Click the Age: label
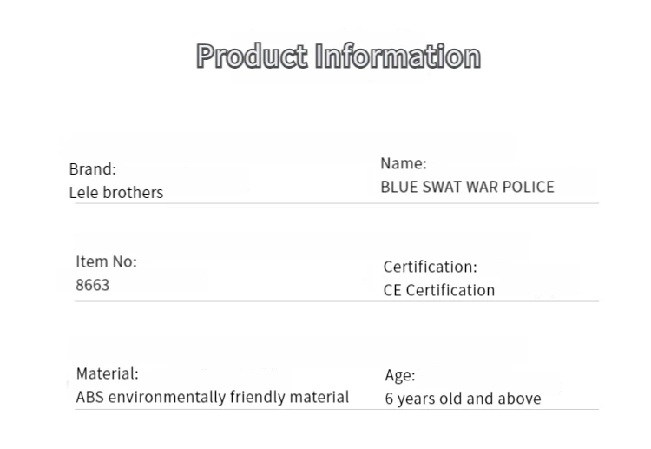 pyautogui.click(x=400, y=375)
